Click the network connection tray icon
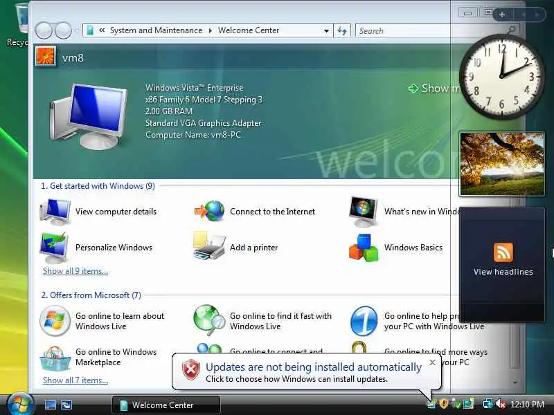The width and height of the screenshot is (554, 415). (x=488, y=404)
